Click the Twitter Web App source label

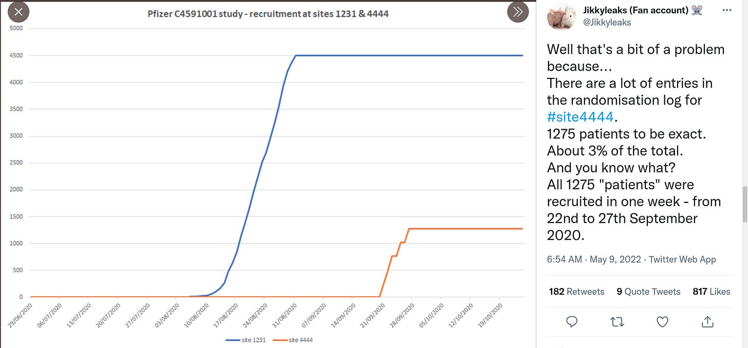682,259
